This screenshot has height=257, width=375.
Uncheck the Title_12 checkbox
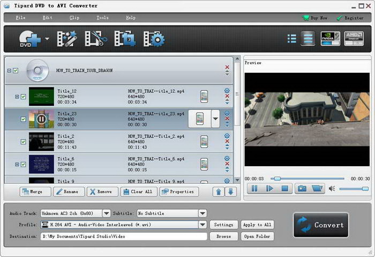click(23, 97)
